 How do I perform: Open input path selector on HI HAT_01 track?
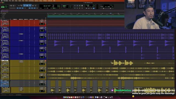[42, 34]
